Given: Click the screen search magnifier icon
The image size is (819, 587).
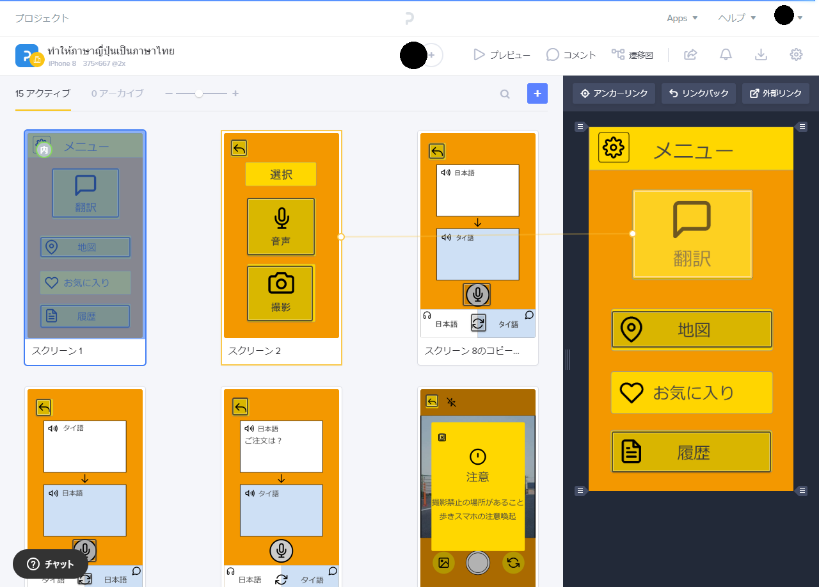Looking at the screenshot, I should 505,94.
